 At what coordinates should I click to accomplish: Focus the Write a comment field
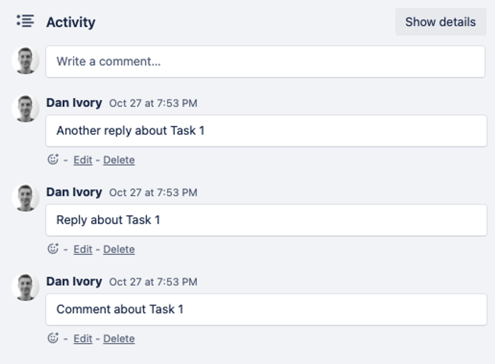click(265, 62)
